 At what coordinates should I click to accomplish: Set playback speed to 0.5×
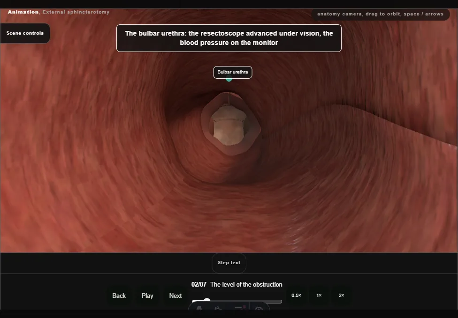tap(296, 296)
